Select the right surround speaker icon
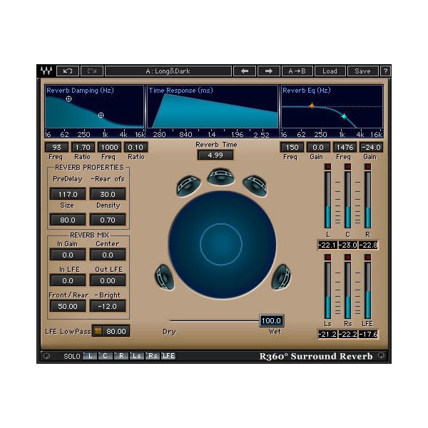 [x=280, y=277]
